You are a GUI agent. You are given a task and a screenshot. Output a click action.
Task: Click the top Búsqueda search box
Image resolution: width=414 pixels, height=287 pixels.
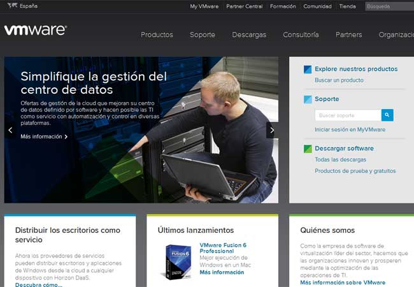389,6
